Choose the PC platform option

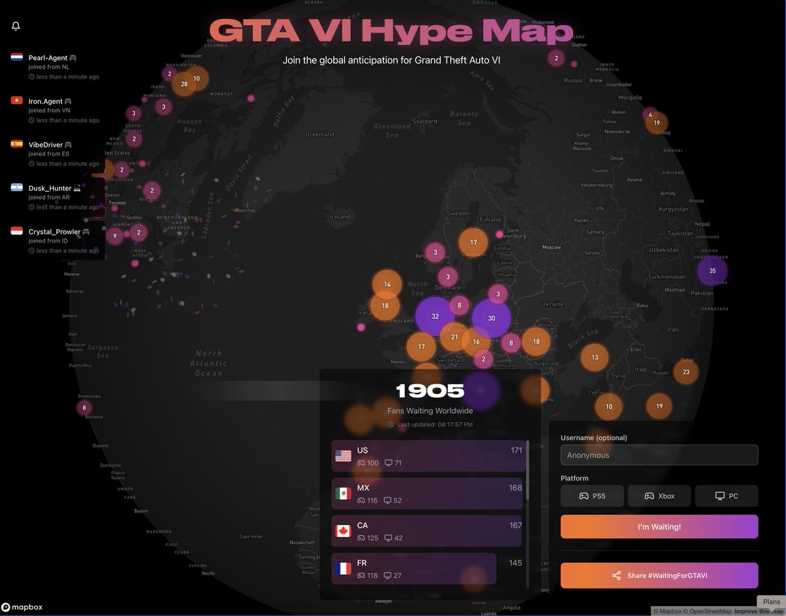pyautogui.click(x=726, y=496)
